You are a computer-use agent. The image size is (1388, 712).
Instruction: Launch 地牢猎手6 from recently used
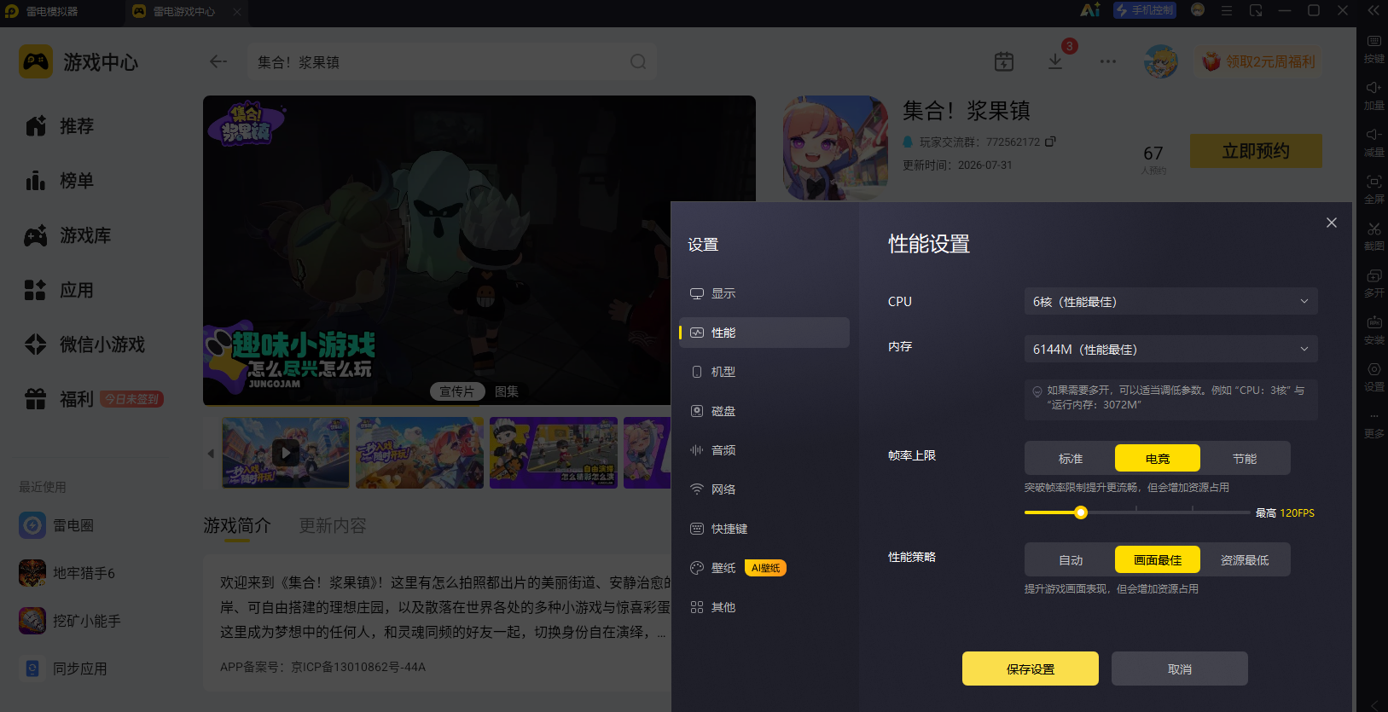pyautogui.click(x=67, y=573)
